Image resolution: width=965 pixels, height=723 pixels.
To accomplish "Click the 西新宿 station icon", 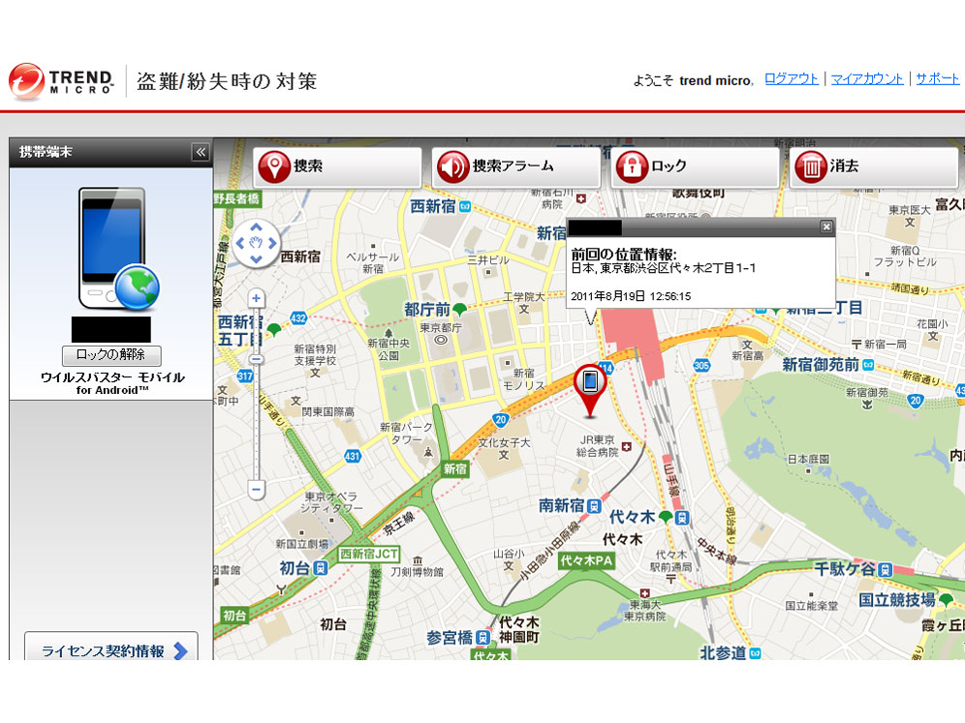I will click(465, 206).
